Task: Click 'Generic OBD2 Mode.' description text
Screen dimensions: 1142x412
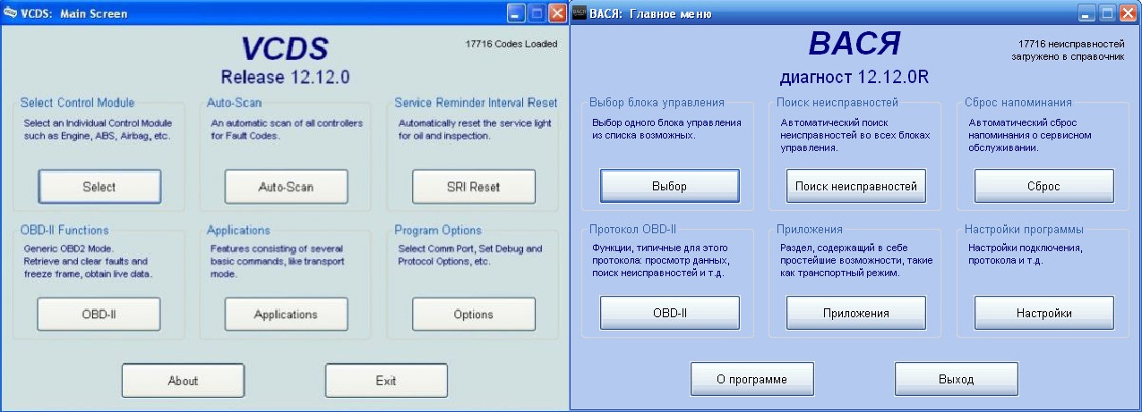Action: [67, 248]
